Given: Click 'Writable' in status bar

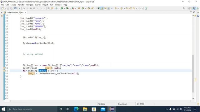Looking at the screenshot, I should (102, 104).
